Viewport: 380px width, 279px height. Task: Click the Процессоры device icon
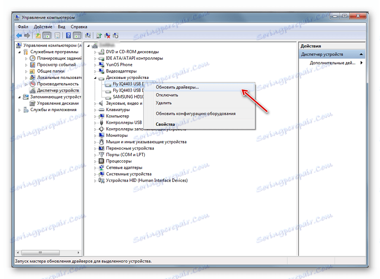101,161
